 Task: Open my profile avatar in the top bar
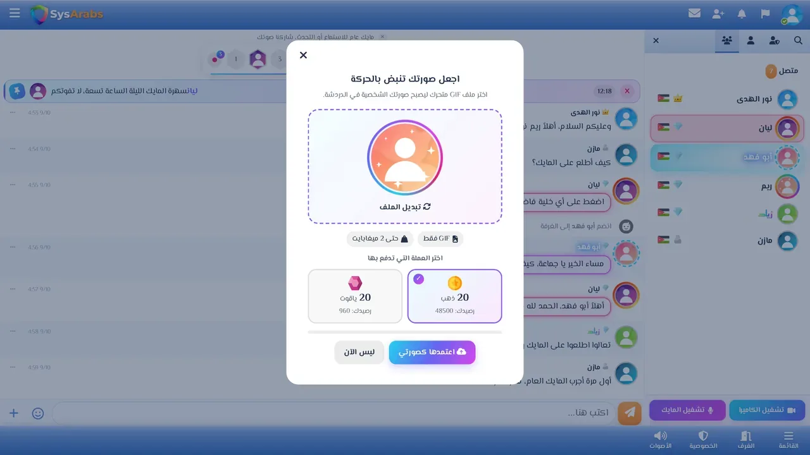click(791, 14)
